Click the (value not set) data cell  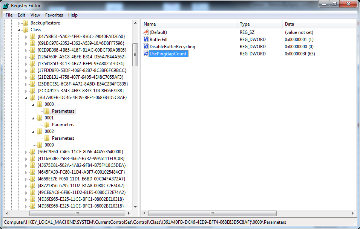[x=299, y=32]
